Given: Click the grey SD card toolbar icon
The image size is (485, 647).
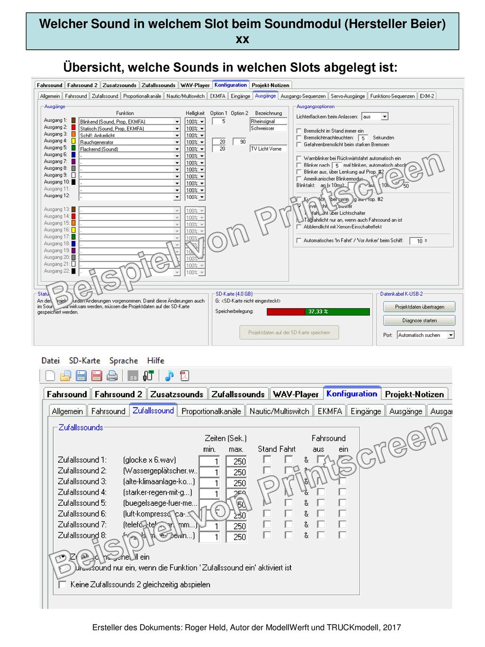Looking at the screenshot, I should coord(133,376).
